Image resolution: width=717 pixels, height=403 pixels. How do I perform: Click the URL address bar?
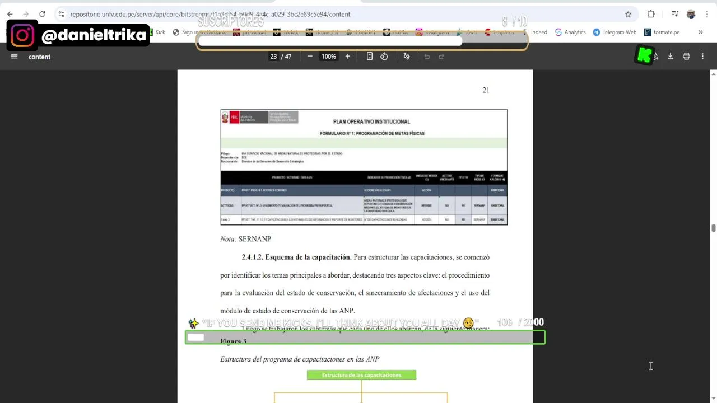click(x=336, y=14)
